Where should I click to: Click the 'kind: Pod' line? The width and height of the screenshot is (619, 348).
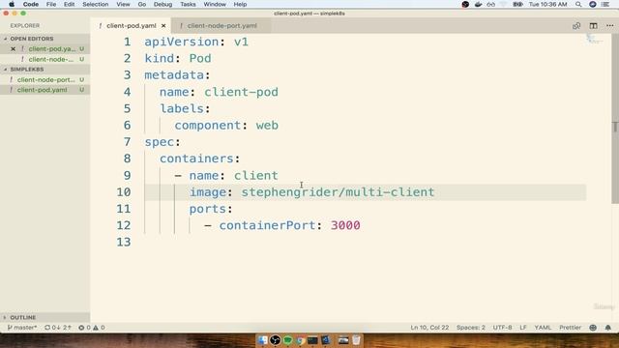(178, 58)
